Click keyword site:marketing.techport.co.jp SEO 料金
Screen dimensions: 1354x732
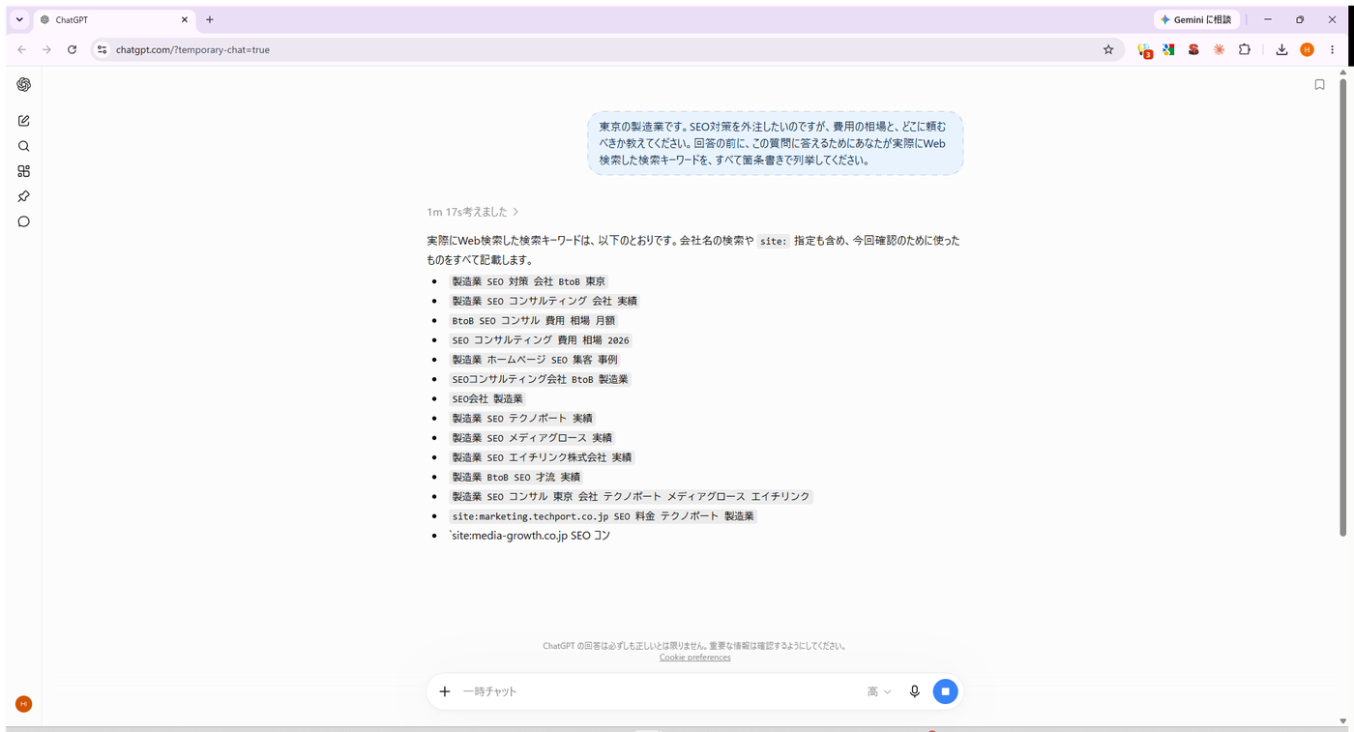point(603,516)
